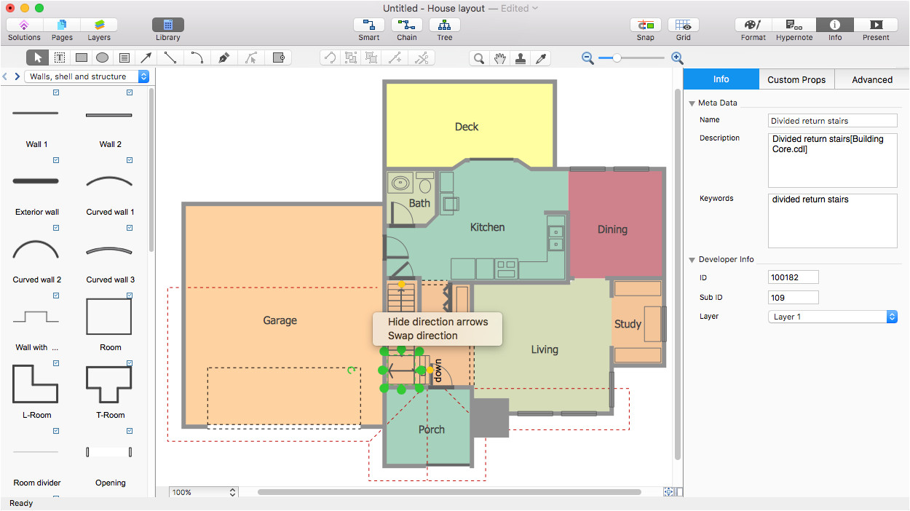Viewport: 910px width, 511px height.
Task: Open the Walls, shell and structure dropdown
Action: 87,76
